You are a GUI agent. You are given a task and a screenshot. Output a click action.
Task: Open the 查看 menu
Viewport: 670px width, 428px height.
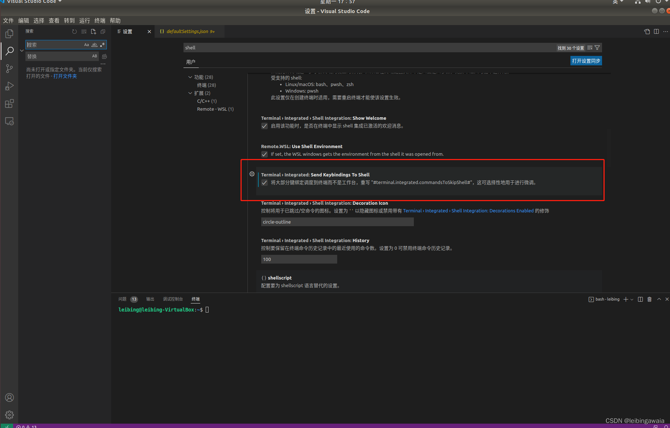54,21
